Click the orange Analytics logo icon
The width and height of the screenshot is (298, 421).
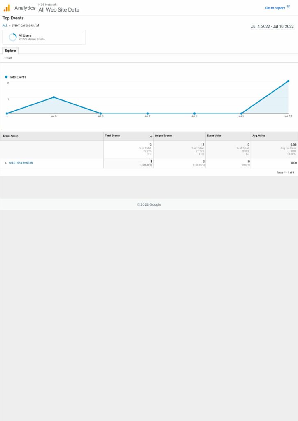click(x=7, y=8)
